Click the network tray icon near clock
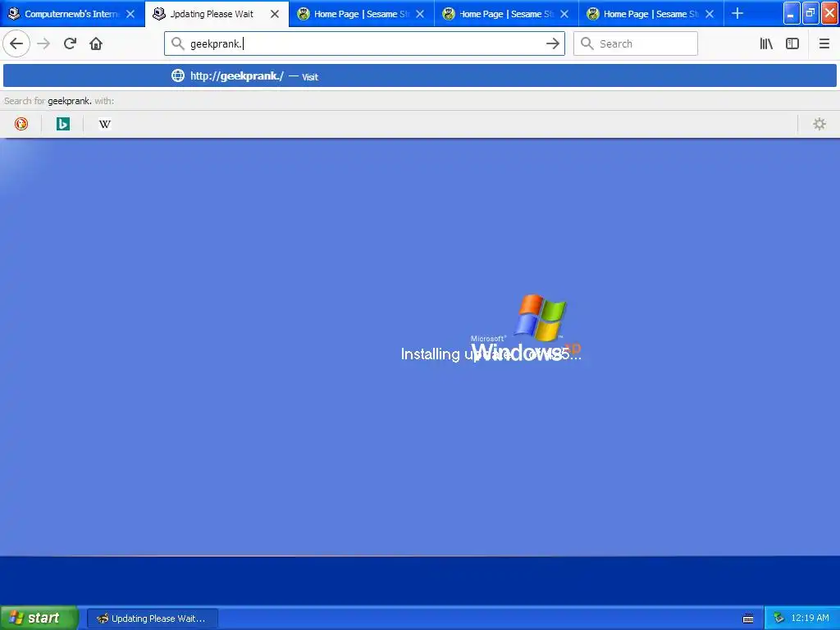 pos(779,619)
